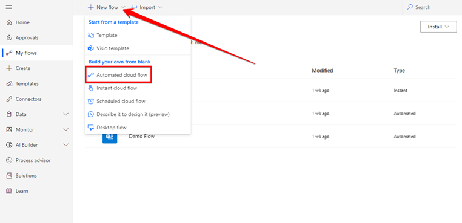Sort by the Type column header

point(399,71)
